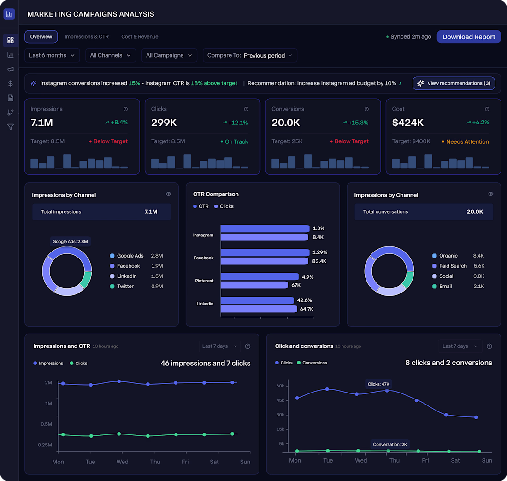The height and width of the screenshot is (481, 507).
Task: Click the Clicks: 47K data point tooltip
Action: [x=378, y=384]
